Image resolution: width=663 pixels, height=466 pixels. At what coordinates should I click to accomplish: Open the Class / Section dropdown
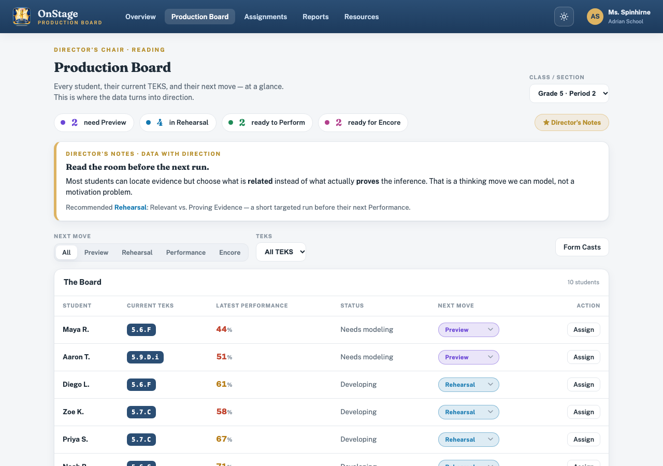[569, 94]
